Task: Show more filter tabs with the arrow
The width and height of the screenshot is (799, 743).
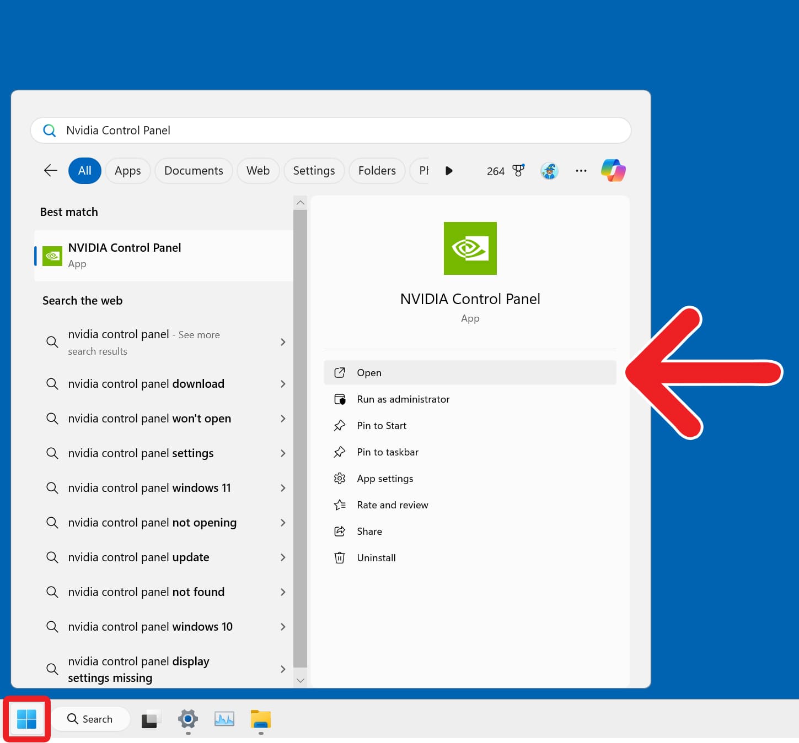Action: [449, 171]
